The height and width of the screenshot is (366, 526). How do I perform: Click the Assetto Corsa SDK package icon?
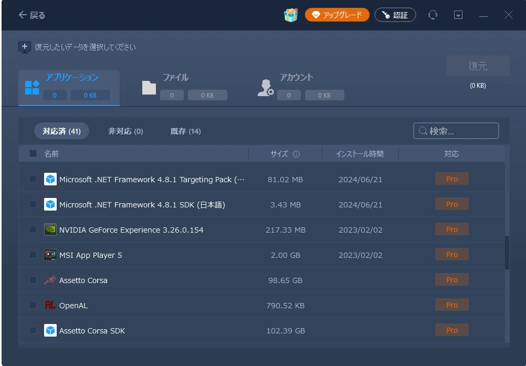(x=50, y=330)
